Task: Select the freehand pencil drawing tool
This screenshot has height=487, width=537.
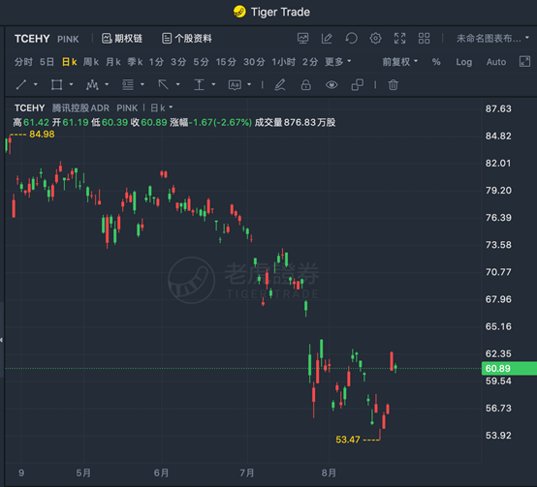Action: coord(280,84)
